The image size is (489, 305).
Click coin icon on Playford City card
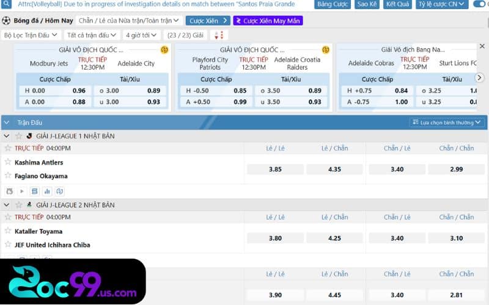click(326, 50)
